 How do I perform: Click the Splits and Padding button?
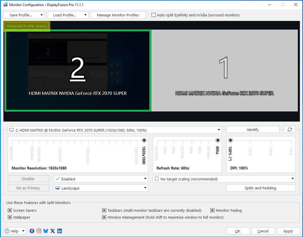[261, 188]
